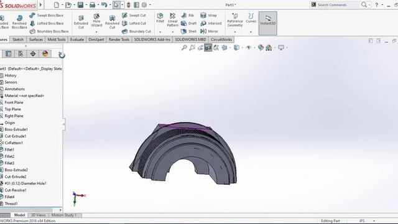Select the Swept Boss/Base tool
This screenshot has height=224, width=398.
[47, 15]
